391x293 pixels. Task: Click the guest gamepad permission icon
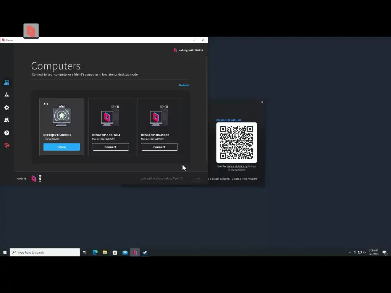click(40, 181)
